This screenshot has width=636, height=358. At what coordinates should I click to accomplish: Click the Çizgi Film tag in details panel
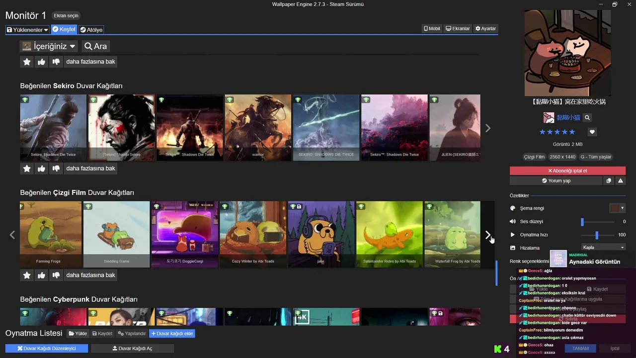click(534, 157)
